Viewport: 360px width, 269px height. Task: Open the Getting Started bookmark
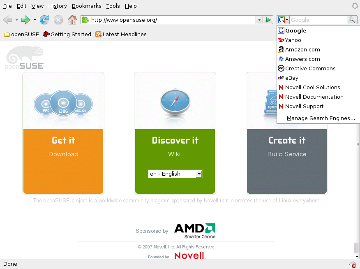[x=67, y=34]
